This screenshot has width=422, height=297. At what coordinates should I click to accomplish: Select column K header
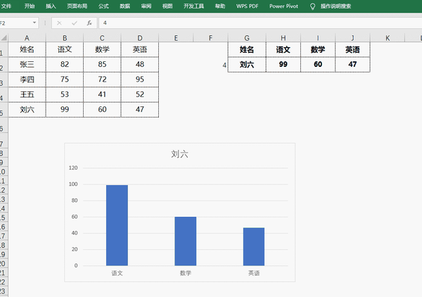click(x=388, y=38)
